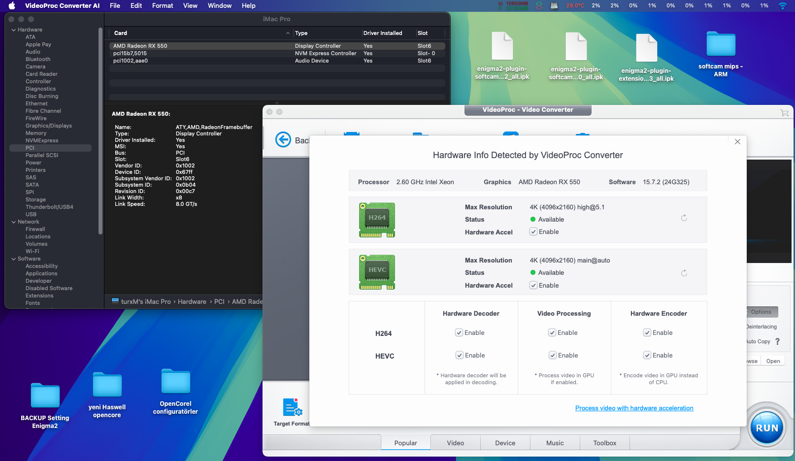
Task: Switch to the Toolbox tab
Action: point(604,443)
